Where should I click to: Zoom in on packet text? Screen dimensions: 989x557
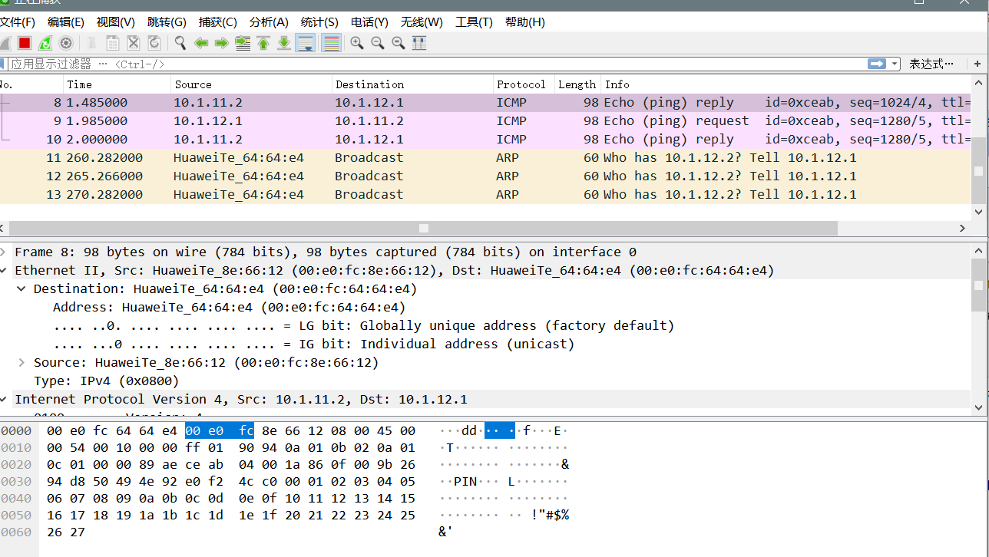356,43
